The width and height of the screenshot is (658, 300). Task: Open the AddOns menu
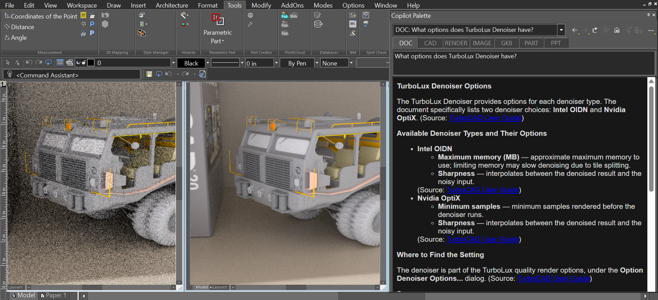click(292, 5)
